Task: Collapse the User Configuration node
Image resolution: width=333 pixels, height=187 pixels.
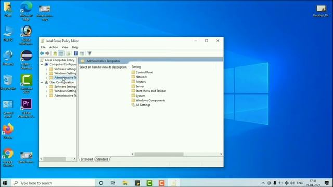Action: click(x=42, y=82)
